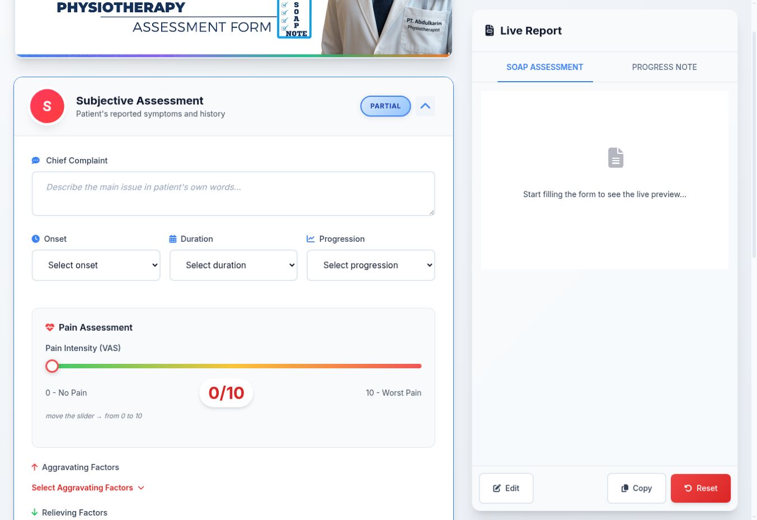Open the Select duration dropdown
The image size is (757, 520).
[233, 265]
